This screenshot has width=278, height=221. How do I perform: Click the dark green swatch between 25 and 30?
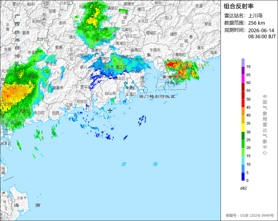tap(243, 136)
